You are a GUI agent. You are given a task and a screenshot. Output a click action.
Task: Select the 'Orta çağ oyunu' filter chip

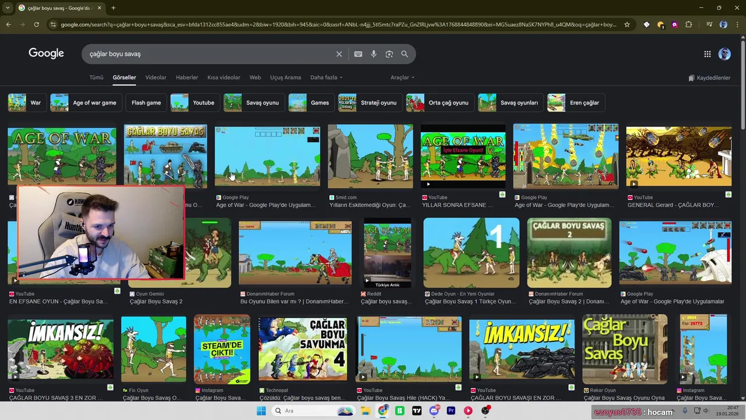pyautogui.click(x=440, y=103)
